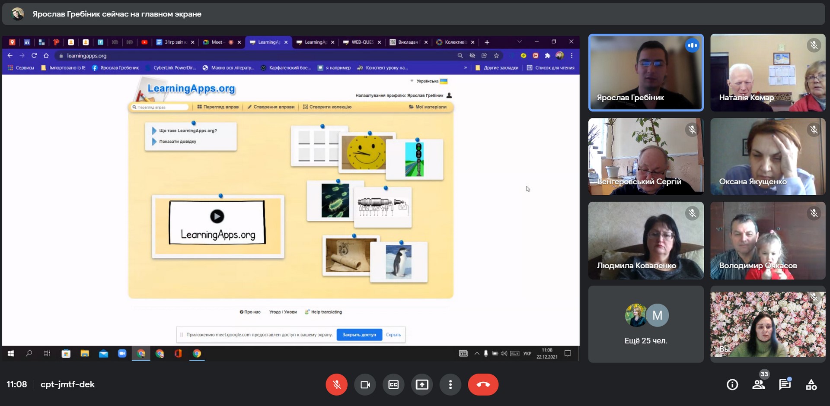
Task: Expand the 'Ещё 25 чел.' participants tile
Action: 646,324
